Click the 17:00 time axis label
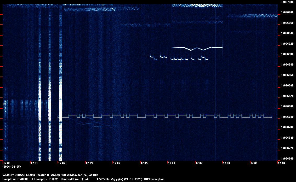This screenshot has height=182, width=296. pyautogui.click(x=7, y=163)
